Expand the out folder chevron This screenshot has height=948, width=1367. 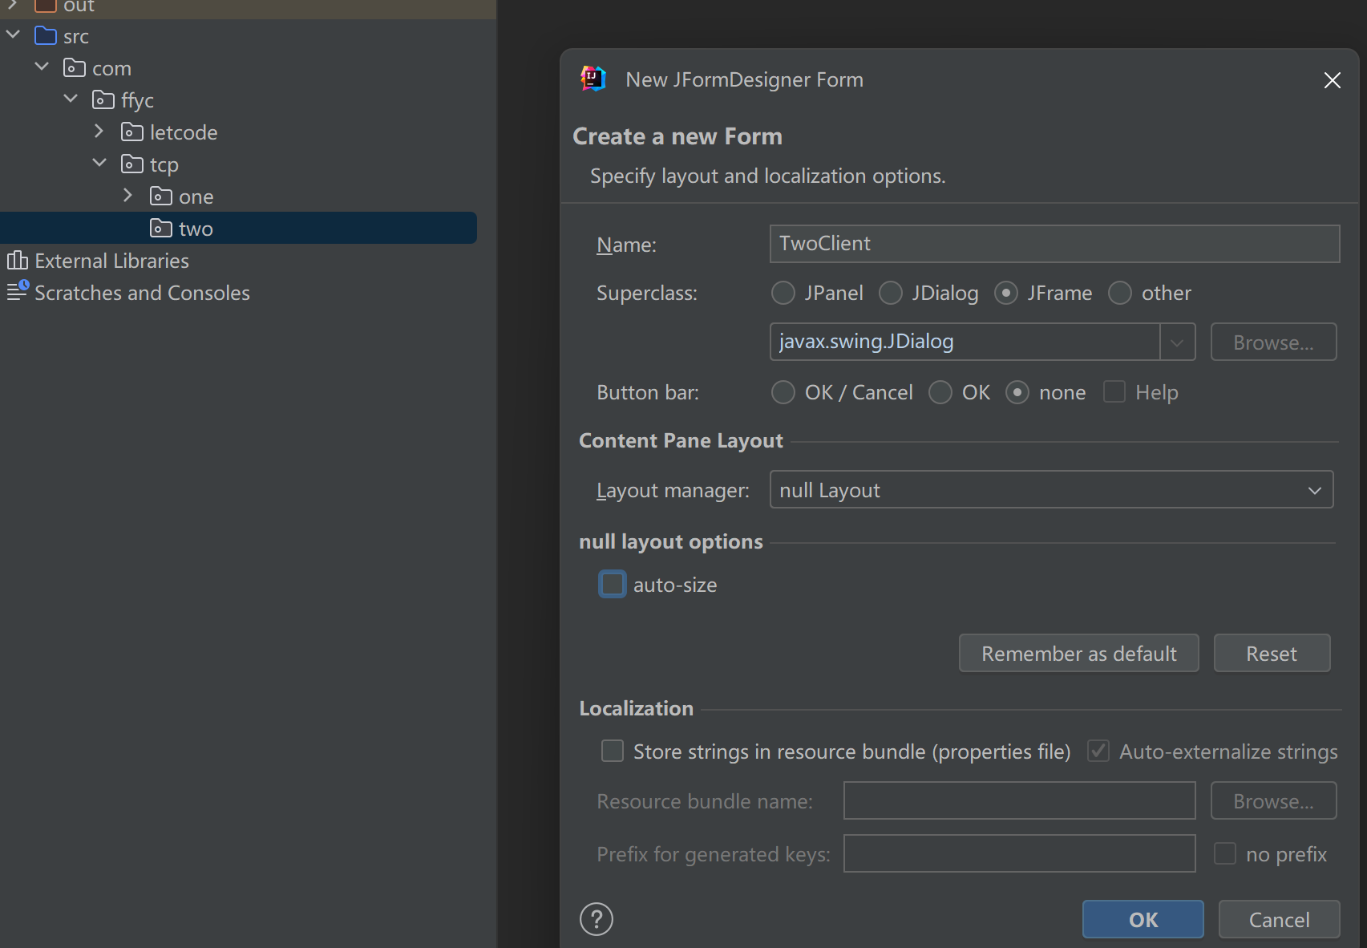(x=13, y=5)
